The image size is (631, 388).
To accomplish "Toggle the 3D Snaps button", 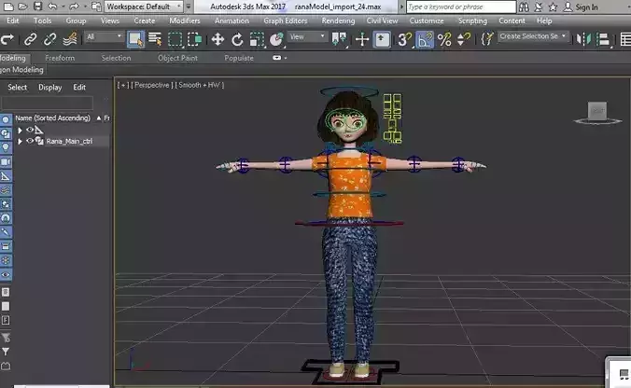I will 404,39.
